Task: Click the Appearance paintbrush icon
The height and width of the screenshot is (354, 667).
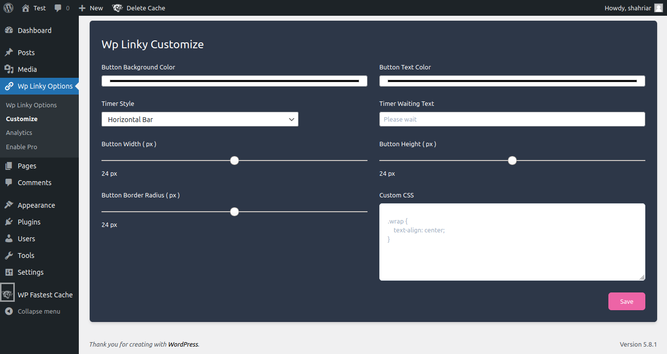Action: click(9, 205)
